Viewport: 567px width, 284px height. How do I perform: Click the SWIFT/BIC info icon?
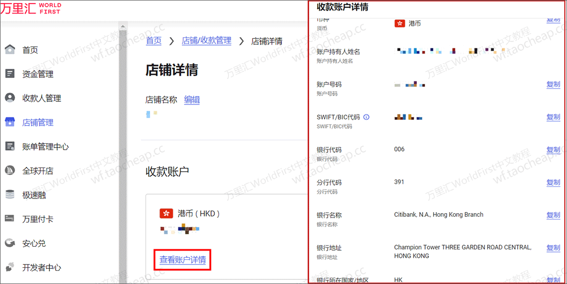coord(366,117)
